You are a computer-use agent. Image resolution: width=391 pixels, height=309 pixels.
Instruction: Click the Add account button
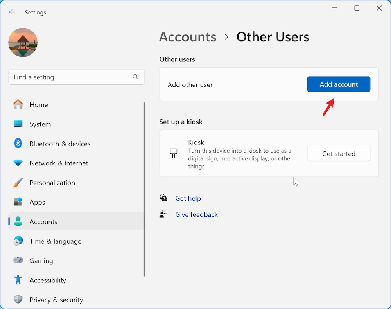(339, 84)
